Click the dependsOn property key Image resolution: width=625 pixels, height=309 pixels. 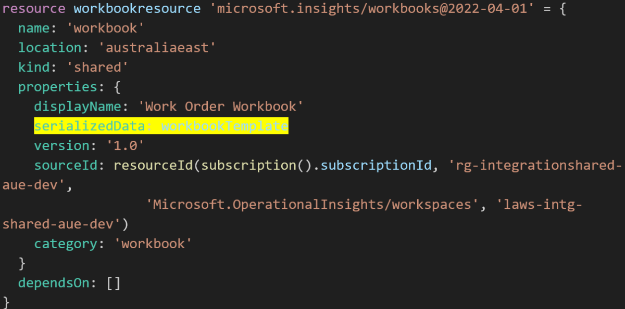[x=58, y=283]
